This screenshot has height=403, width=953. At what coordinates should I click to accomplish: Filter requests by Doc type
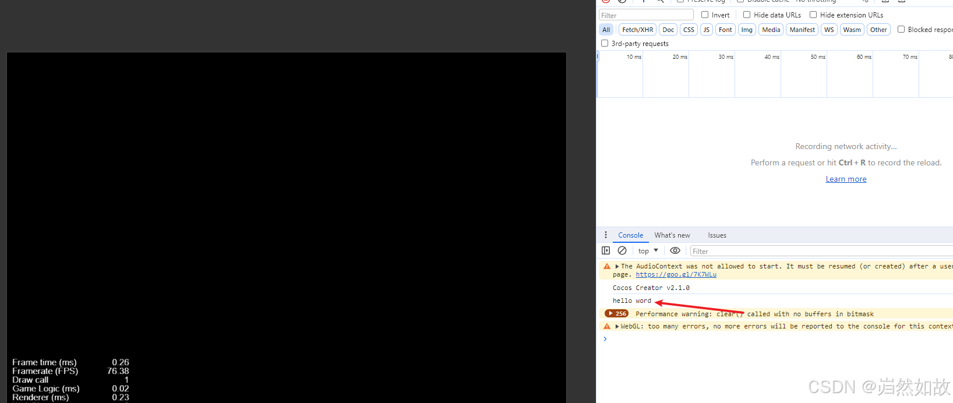(668, 30)
